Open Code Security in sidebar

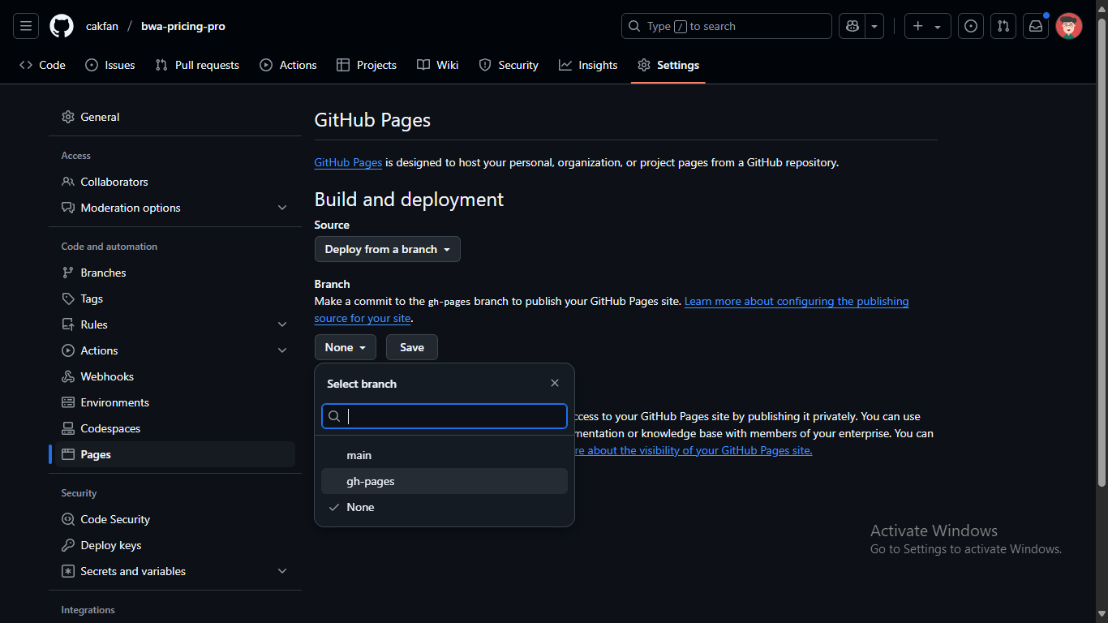(175, 519)
